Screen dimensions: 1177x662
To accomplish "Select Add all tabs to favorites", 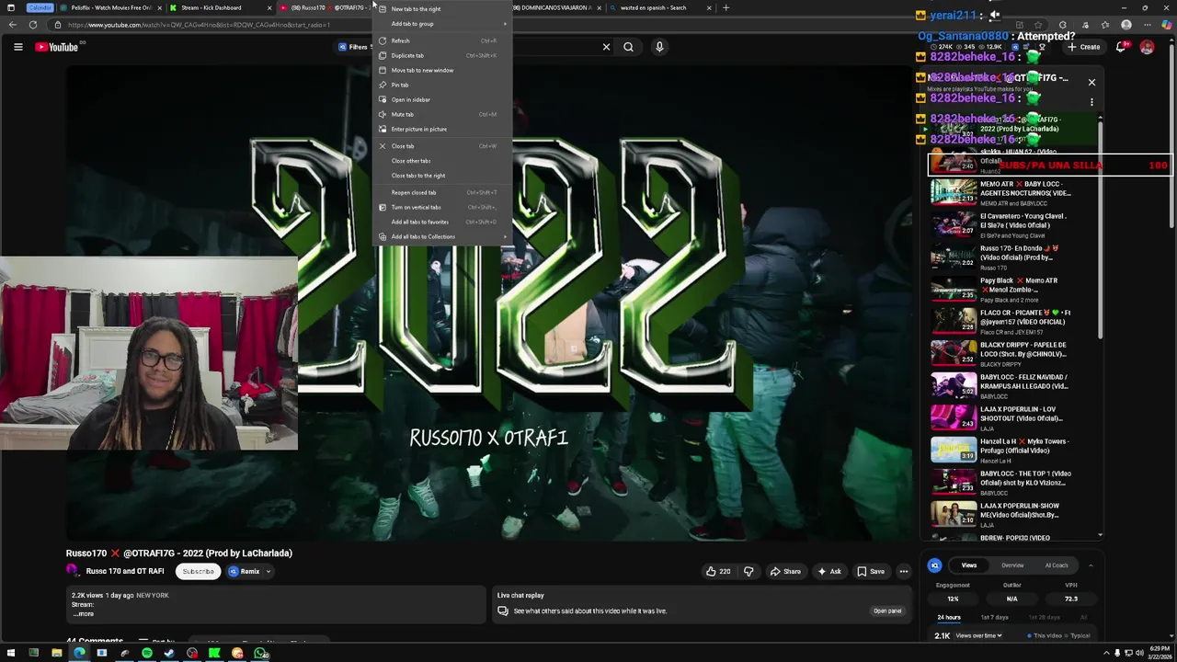I will click(441, 222).
